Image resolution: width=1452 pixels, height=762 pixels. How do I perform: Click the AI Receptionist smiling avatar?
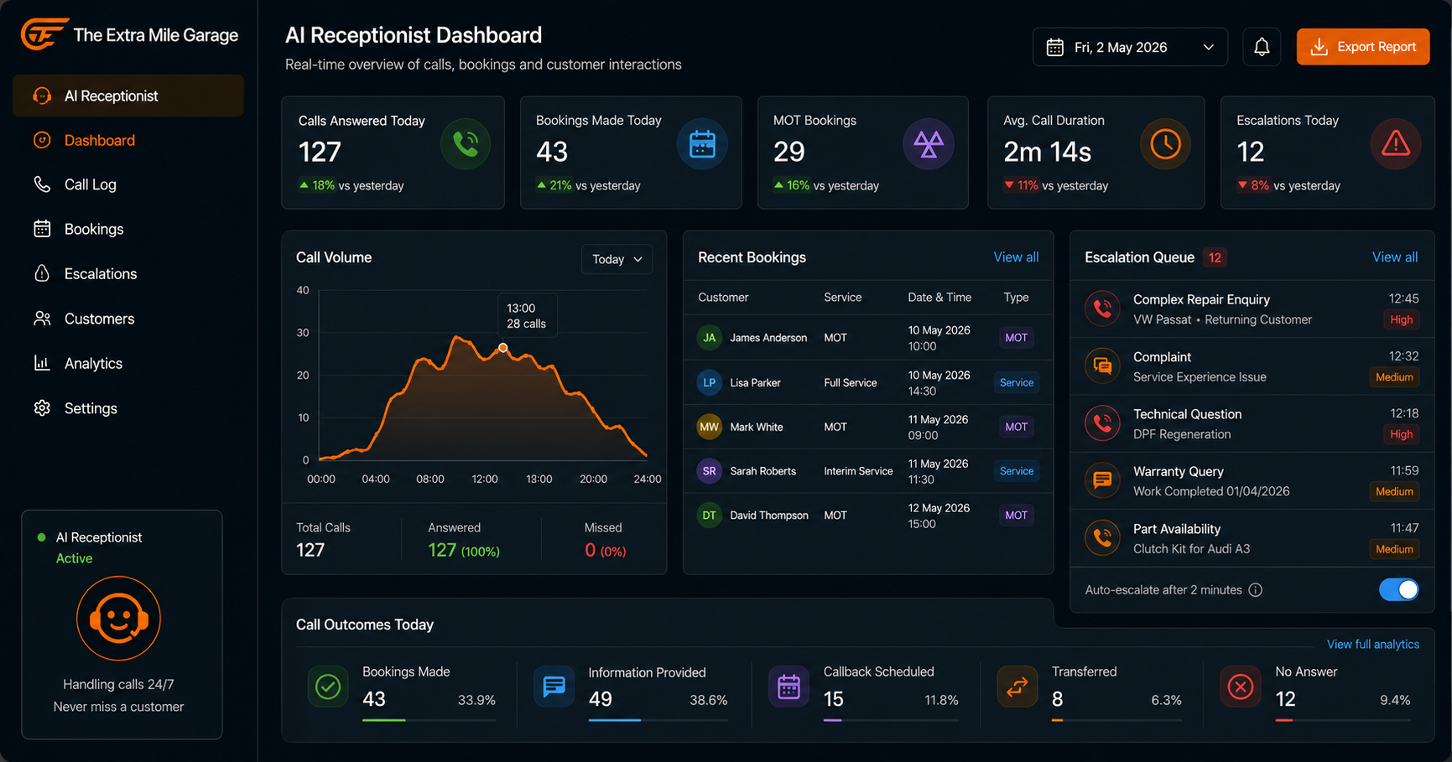coord(118,619)
